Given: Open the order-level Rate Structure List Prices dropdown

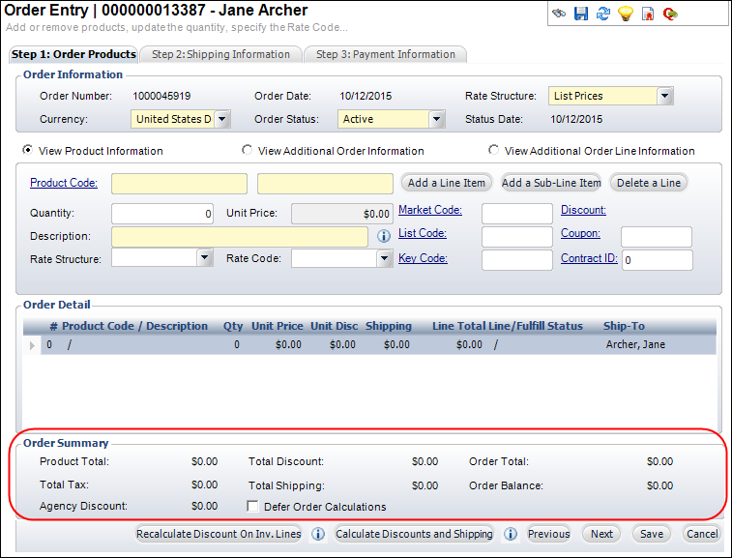Looking at the screenshot, I should 664,96.
